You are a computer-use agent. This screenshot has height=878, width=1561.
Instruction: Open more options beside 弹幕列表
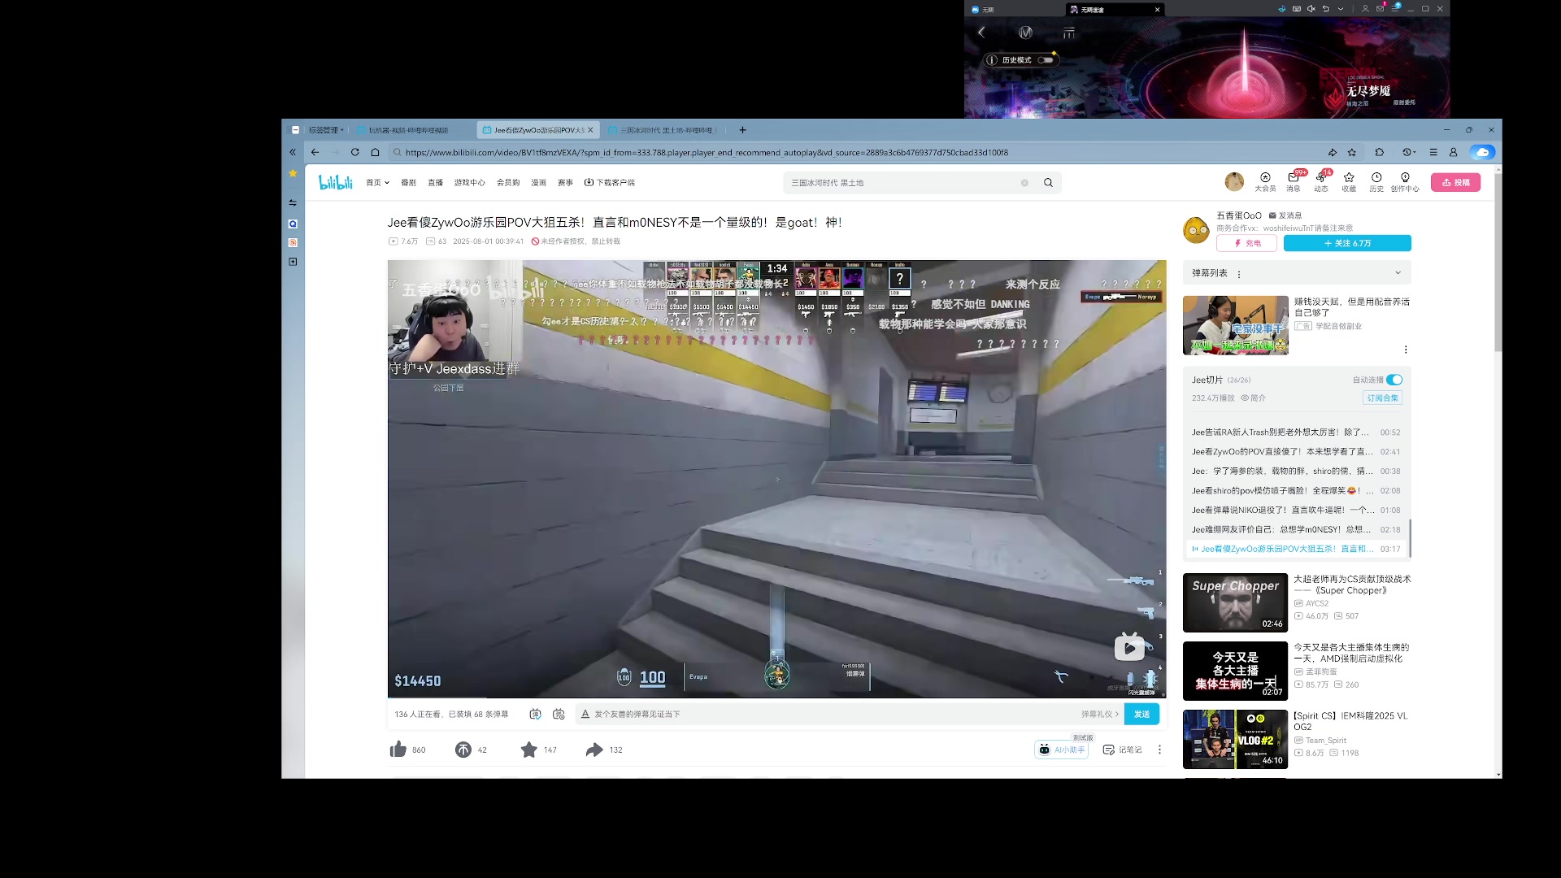1239,274
